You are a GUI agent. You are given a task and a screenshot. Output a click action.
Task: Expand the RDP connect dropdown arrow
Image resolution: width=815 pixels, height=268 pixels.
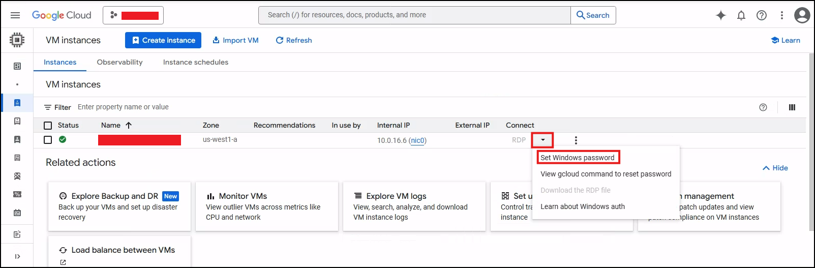point(542,140)
